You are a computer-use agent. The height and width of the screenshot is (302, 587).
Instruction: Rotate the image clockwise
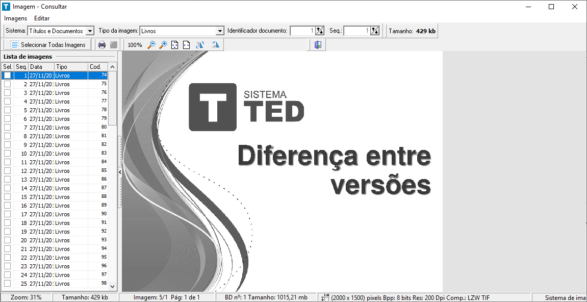(x=216, y=45)
